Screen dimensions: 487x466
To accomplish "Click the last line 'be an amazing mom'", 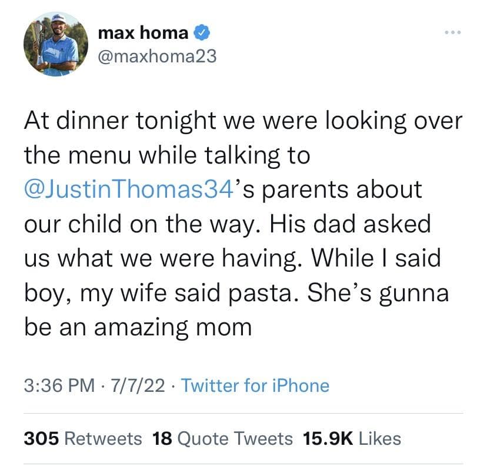I will [x=138, y=327].
